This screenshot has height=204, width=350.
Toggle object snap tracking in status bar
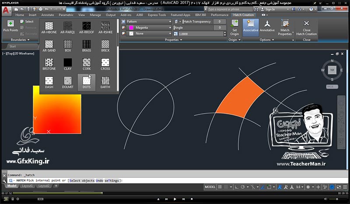[x=263, y=187]
